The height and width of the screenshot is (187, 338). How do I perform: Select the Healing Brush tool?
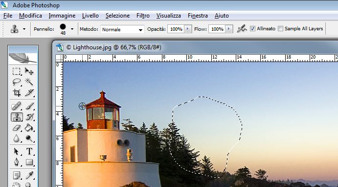tap(16, 106)
